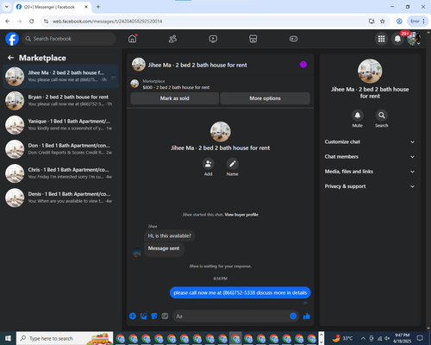Open the emoji picker in message box
Viewport: 431px width, 345px height.
[x=293, y=317]
